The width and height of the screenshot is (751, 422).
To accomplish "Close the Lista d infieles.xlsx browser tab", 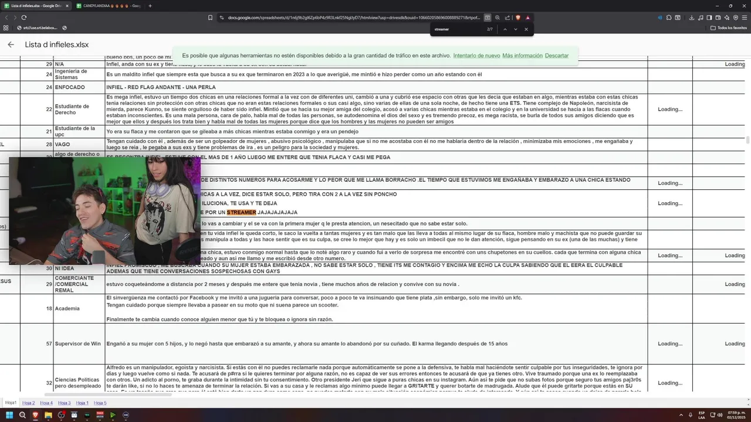I will [67, 6].
